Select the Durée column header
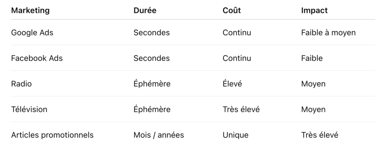This screenshot has height=157, width=390. pyautogui.click(x=145, y=11)
